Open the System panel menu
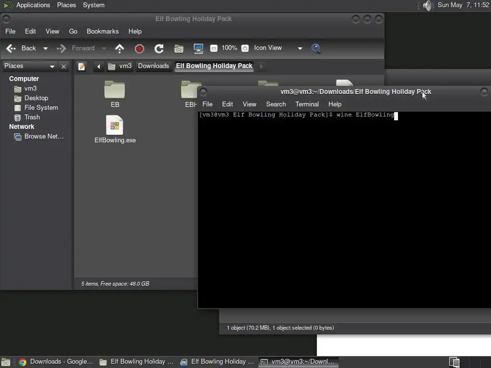Screen dimensions: 491x368 pos(94,5)
